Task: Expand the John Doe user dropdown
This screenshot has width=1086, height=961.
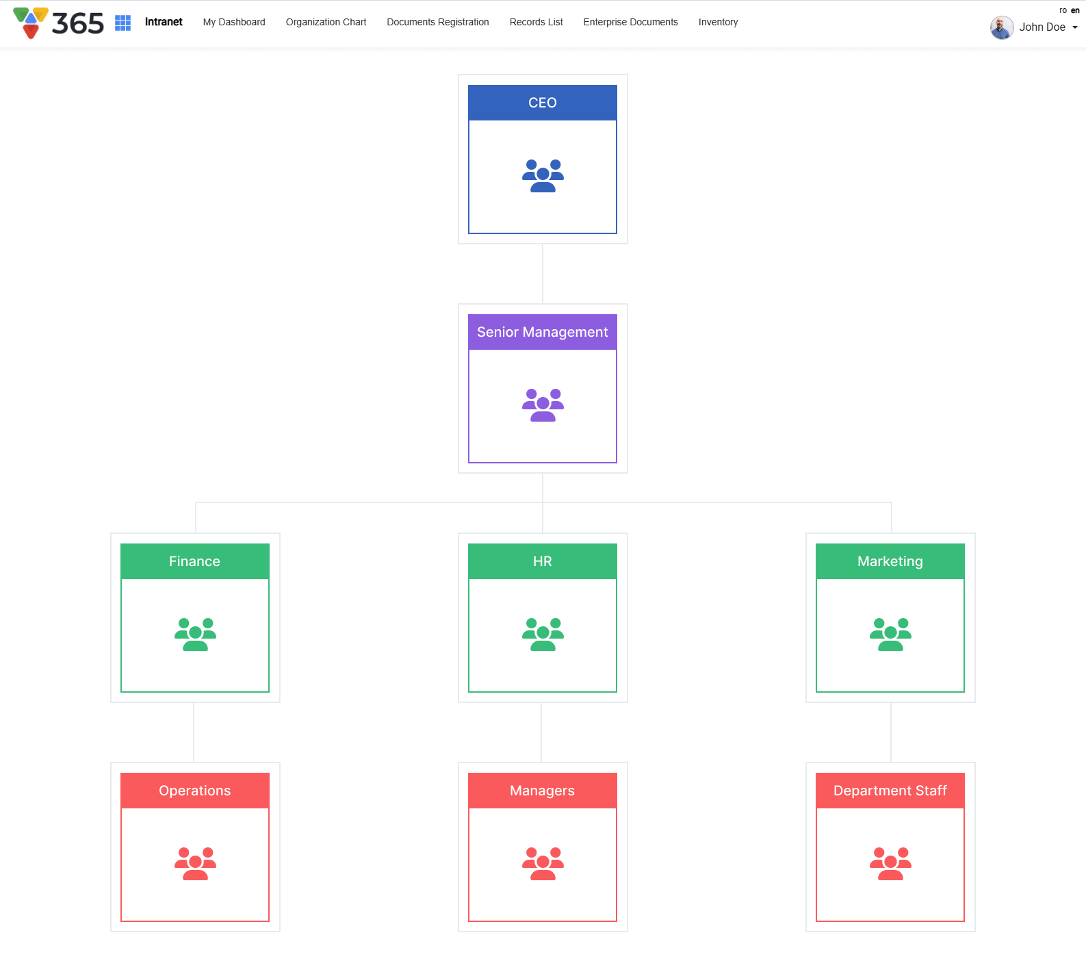Action: click(x=1074, y=27)
